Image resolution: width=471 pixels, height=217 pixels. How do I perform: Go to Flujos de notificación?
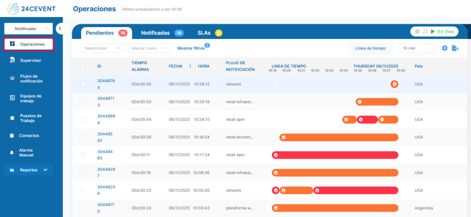[31, 78]
